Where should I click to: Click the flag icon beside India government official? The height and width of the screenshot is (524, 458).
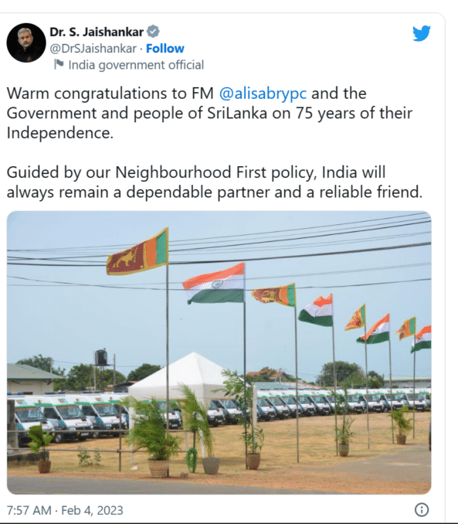59,64
